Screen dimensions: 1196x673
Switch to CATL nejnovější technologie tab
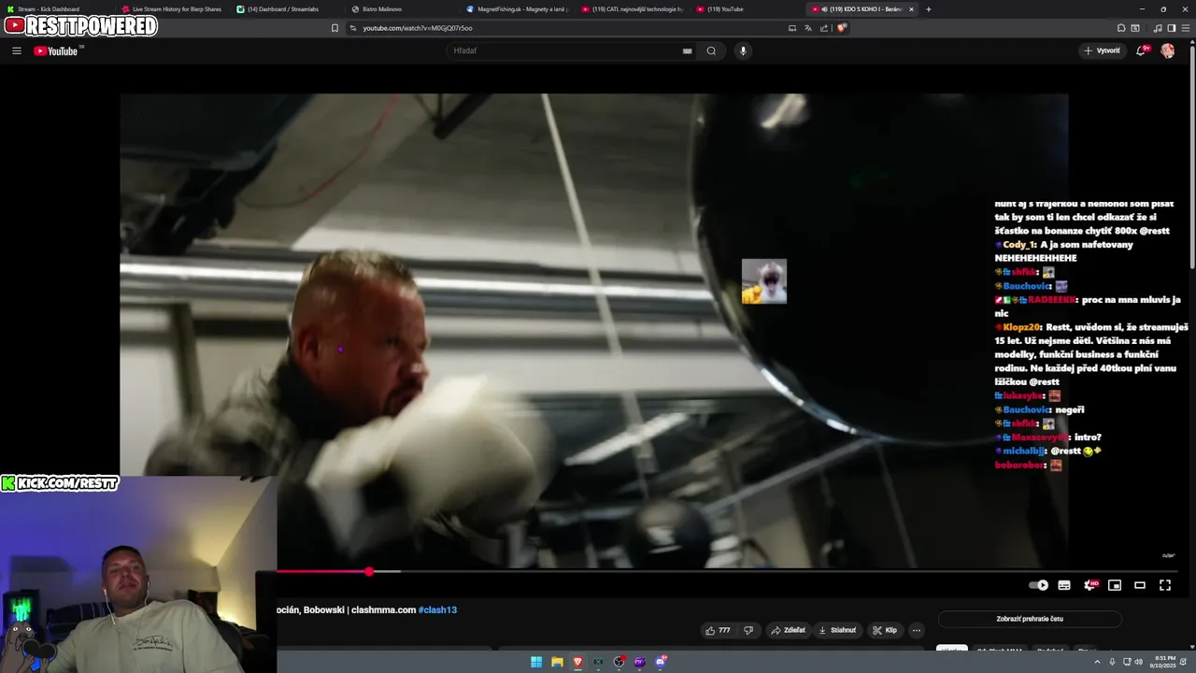632,9
